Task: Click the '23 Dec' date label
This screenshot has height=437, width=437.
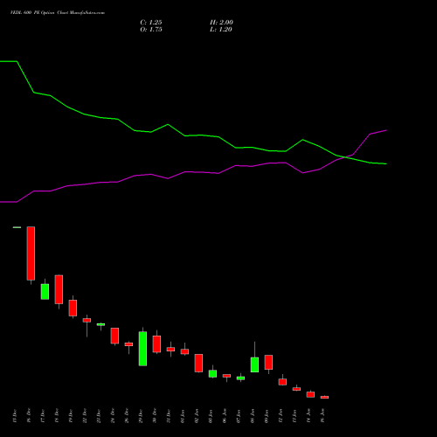Action: [x=99, y=416]
